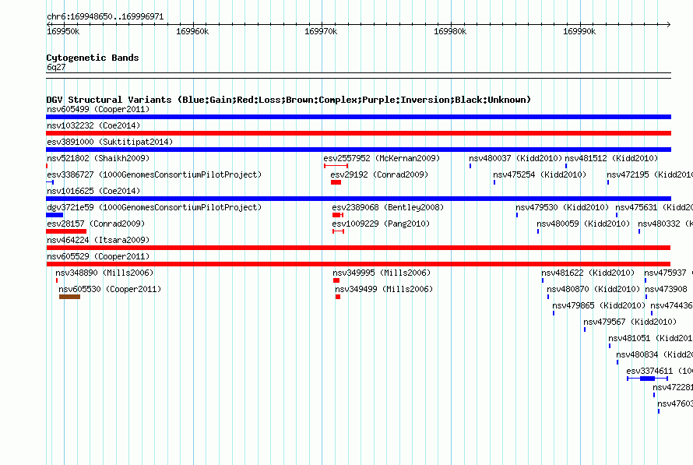Select nsv349995 (Mills2006) red block
This screenshot has width=693, height=465.
click(x=336, y=280)
